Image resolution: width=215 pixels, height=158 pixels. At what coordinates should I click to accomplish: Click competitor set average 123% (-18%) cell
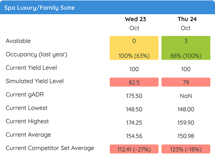click(186, 149)
